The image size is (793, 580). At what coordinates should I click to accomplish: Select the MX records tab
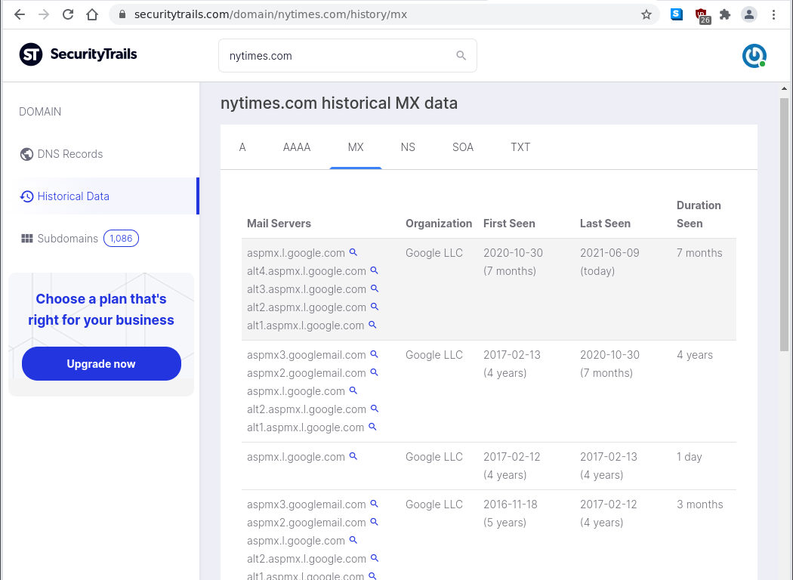[x=356, y=147]
